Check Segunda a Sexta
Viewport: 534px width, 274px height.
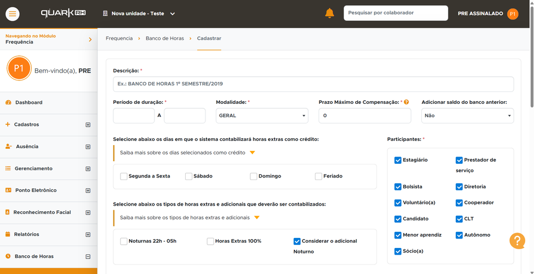click(x=124, y=176)
